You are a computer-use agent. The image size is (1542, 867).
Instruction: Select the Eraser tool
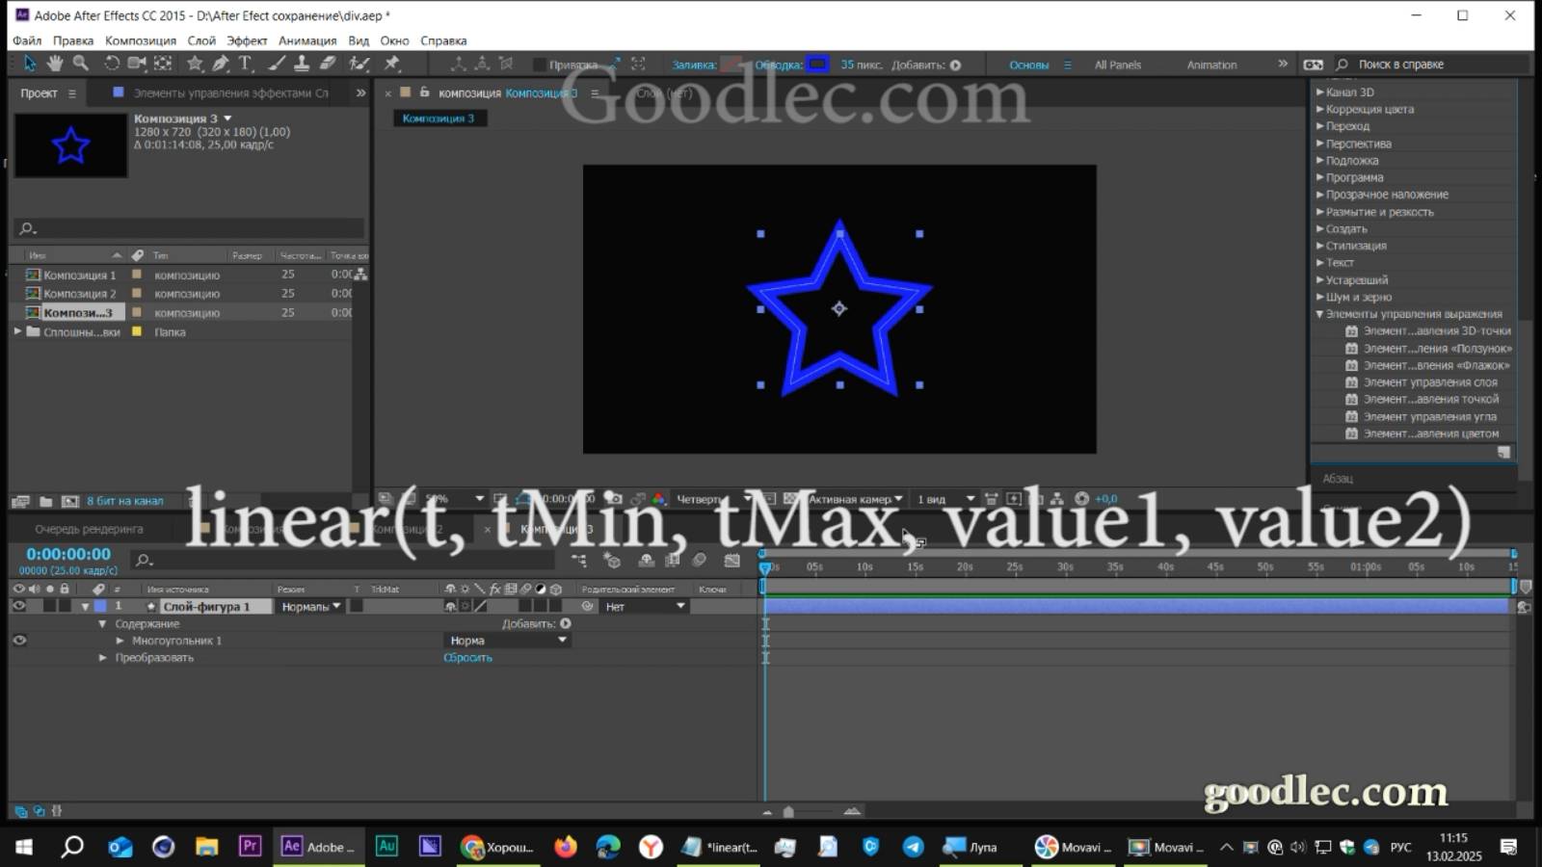coord(328,64)
